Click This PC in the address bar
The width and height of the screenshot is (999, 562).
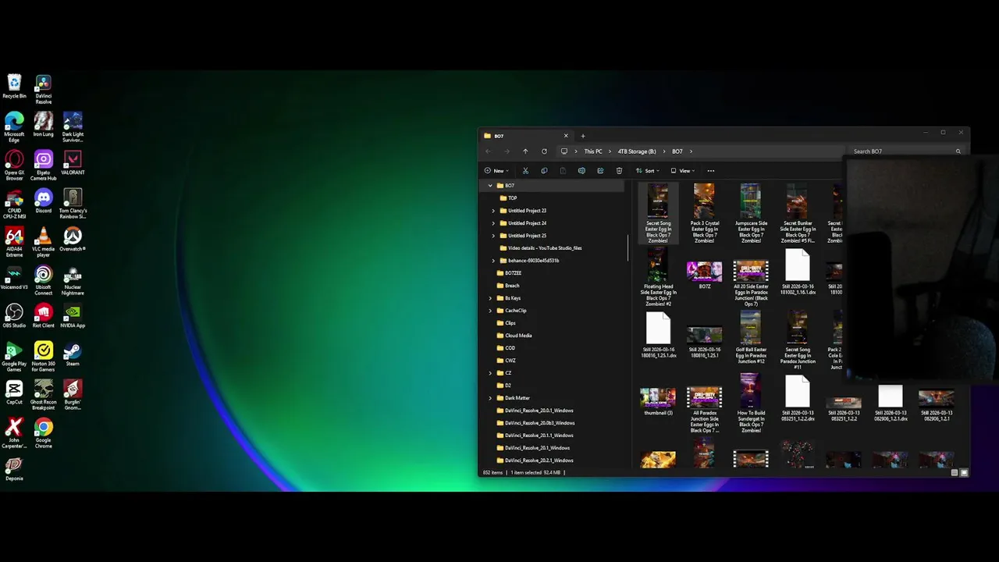click(593, 151)
